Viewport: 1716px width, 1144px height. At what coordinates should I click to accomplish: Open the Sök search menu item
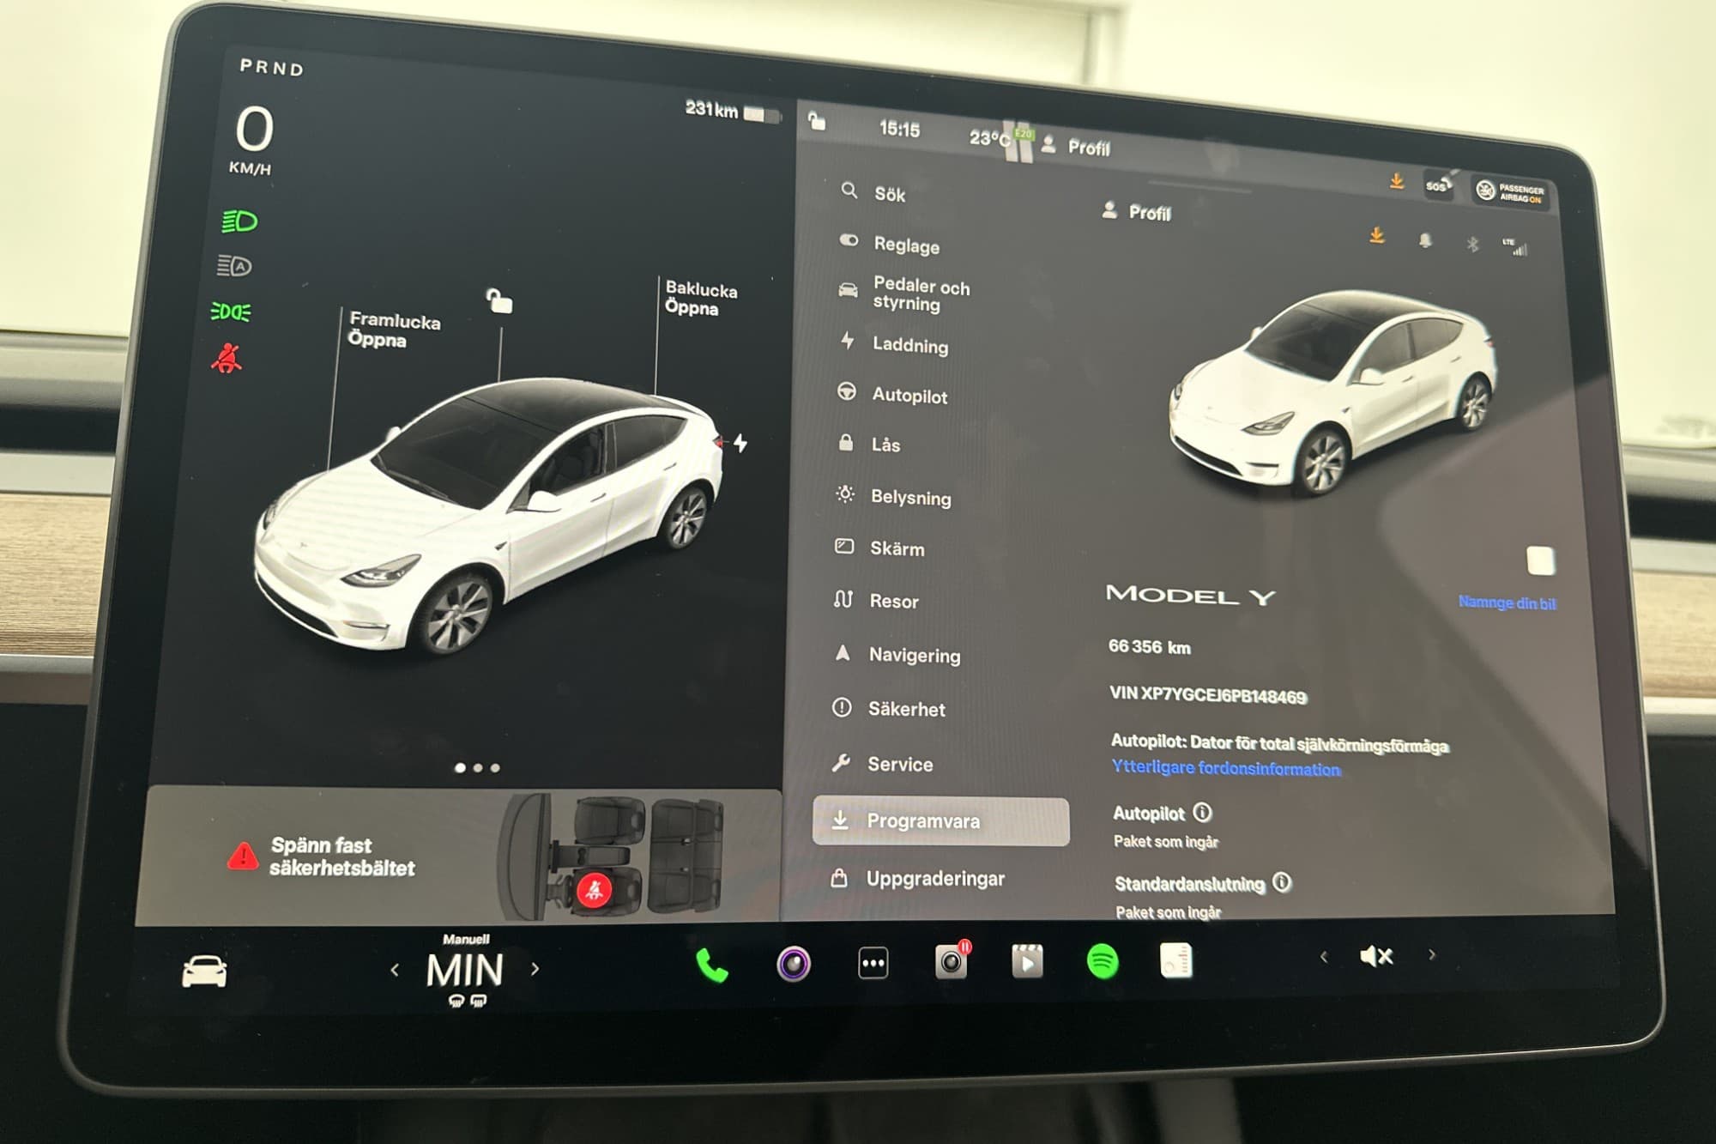[873, 193]
